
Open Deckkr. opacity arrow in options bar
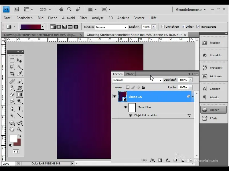pos(153,27)
